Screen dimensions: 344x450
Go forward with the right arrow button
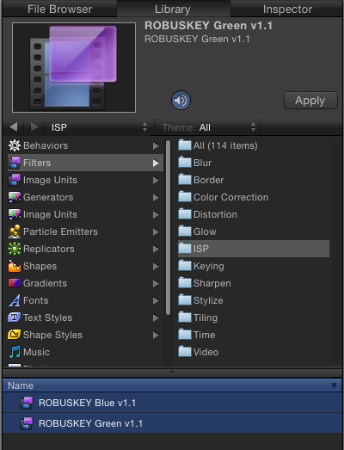tap(34, 126)
